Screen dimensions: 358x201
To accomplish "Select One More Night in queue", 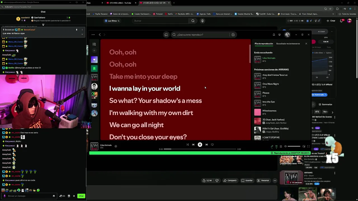I will (281, 85).
